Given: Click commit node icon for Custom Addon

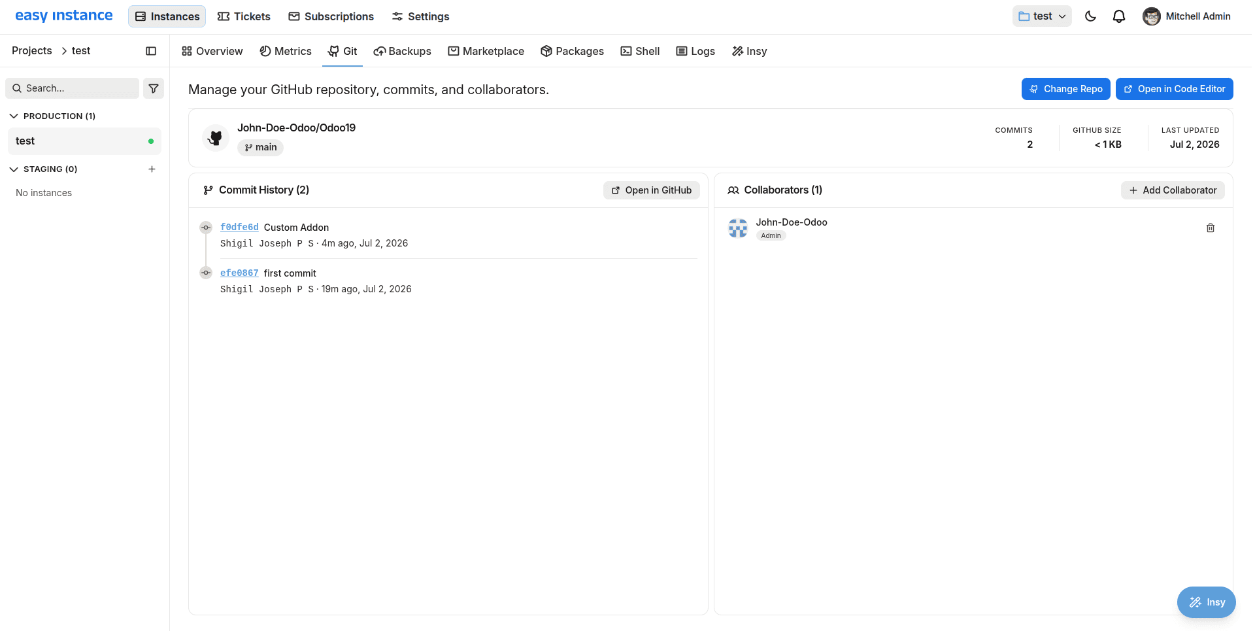Looking at the screenshot, I should point(206,228).
